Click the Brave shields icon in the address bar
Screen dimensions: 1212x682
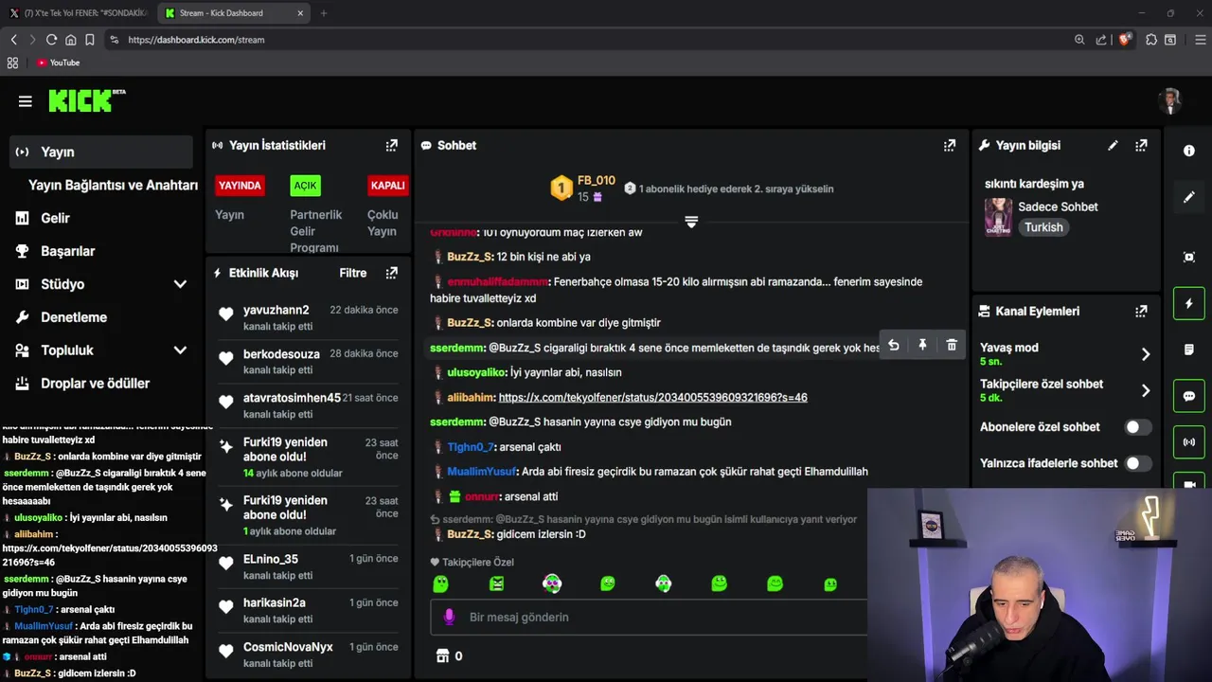[1125, 40]
